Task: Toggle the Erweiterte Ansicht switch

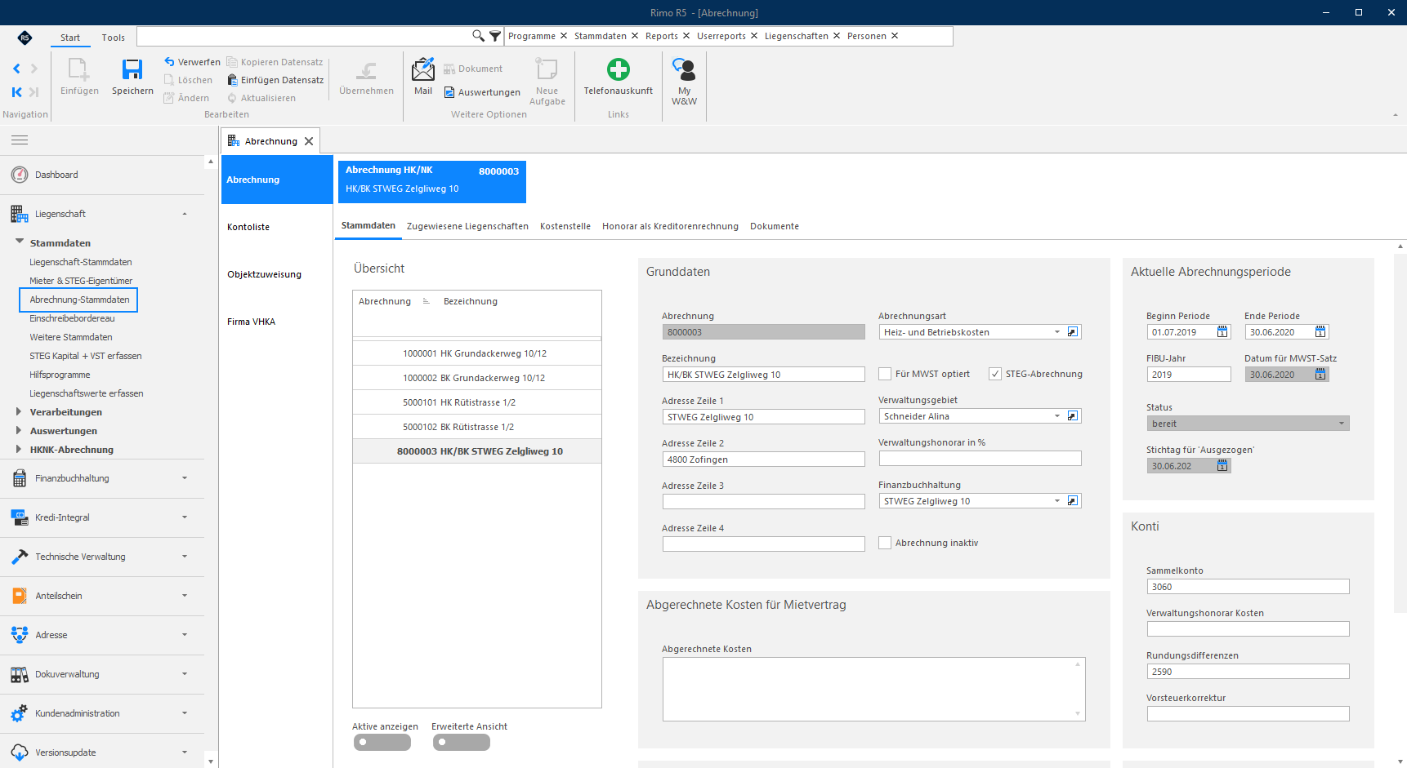Action: [462, 742]
